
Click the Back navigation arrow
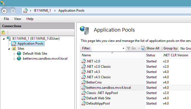click(x=4, y=11)
